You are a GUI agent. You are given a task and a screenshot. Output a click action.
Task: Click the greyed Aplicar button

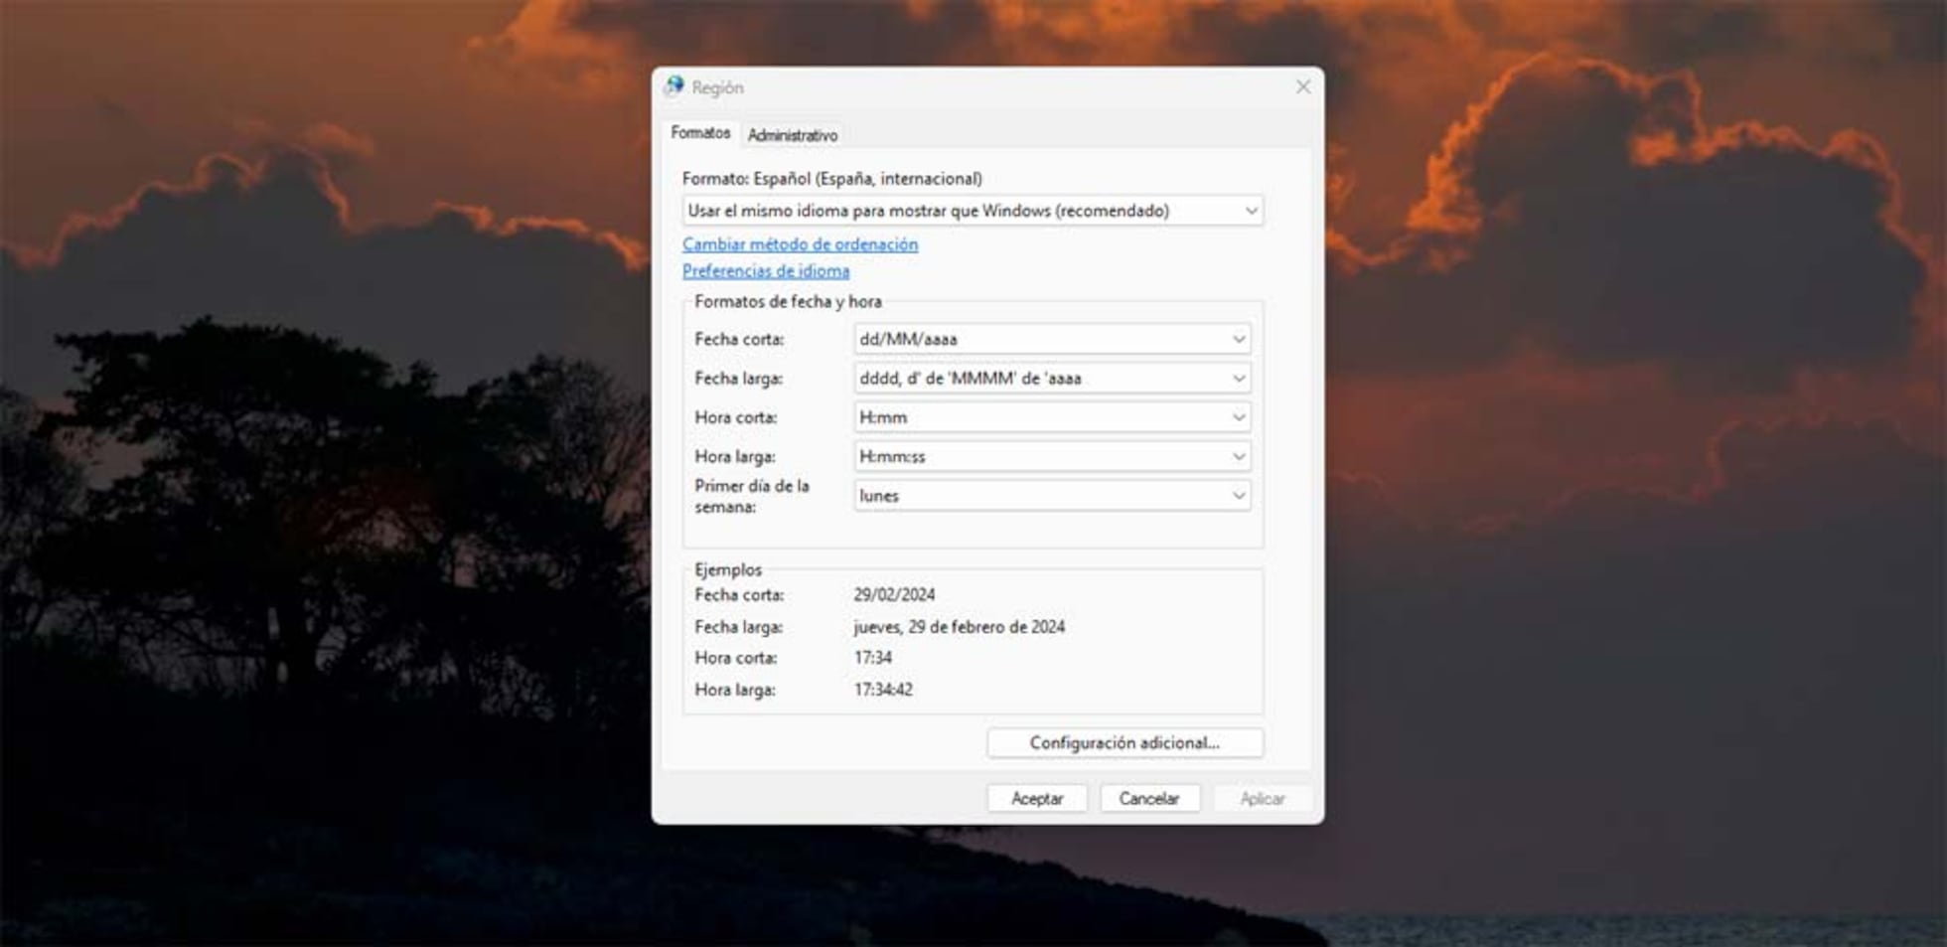coord(1263,799)
